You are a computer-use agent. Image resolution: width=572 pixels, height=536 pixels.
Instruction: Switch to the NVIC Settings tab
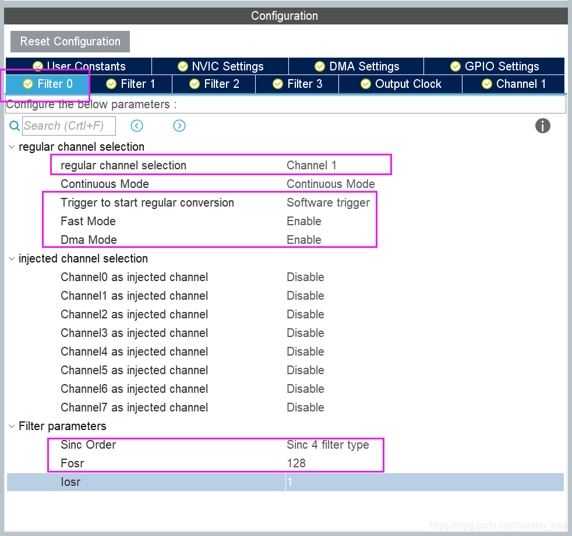point(220,66)
